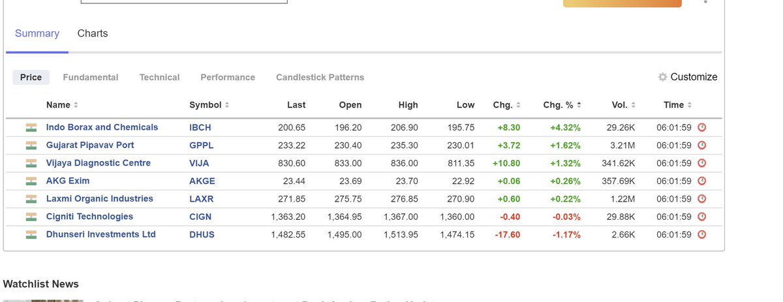Click the +10.80 change value
The width and height of the screenshot is (783, 302).
(x=506, y=163)
